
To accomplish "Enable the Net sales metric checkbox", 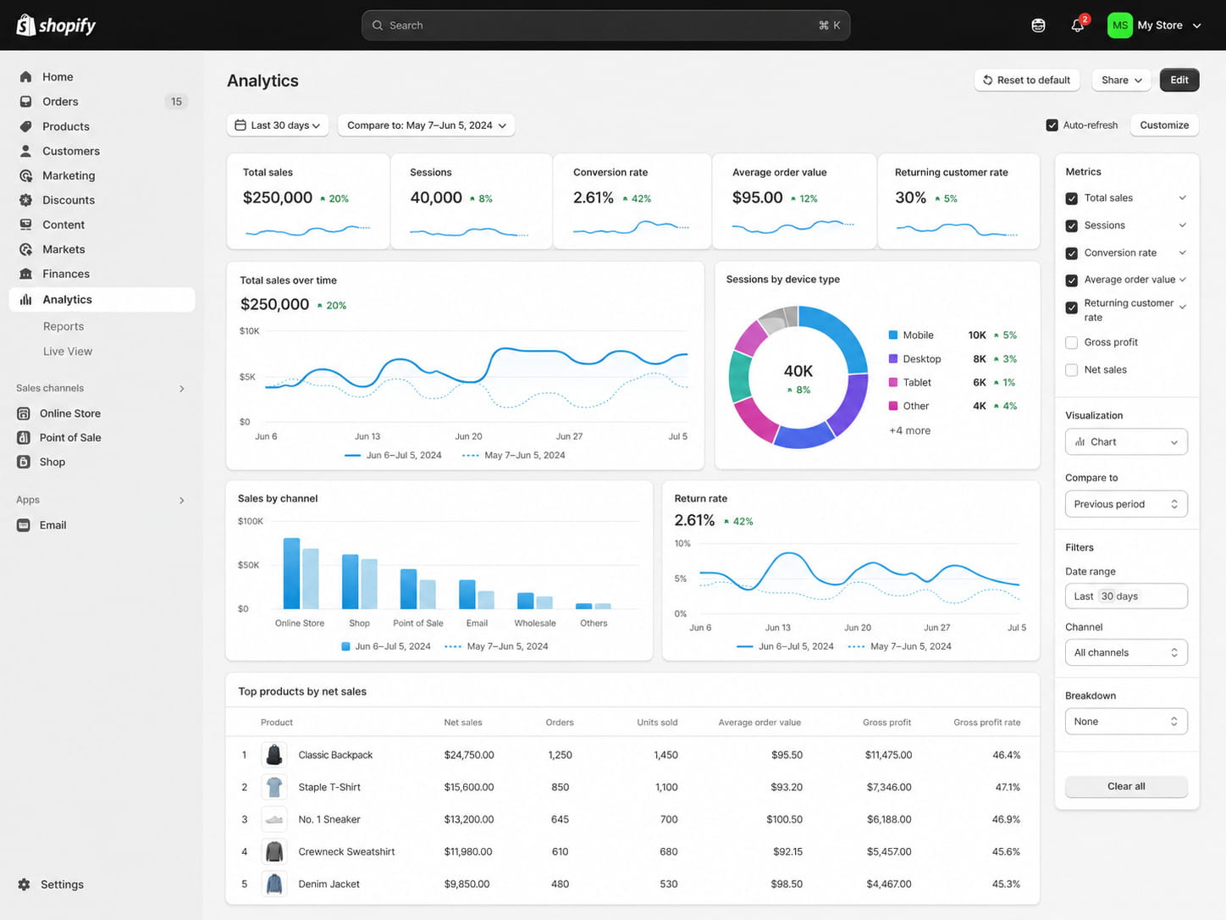I will point(1071,369).
